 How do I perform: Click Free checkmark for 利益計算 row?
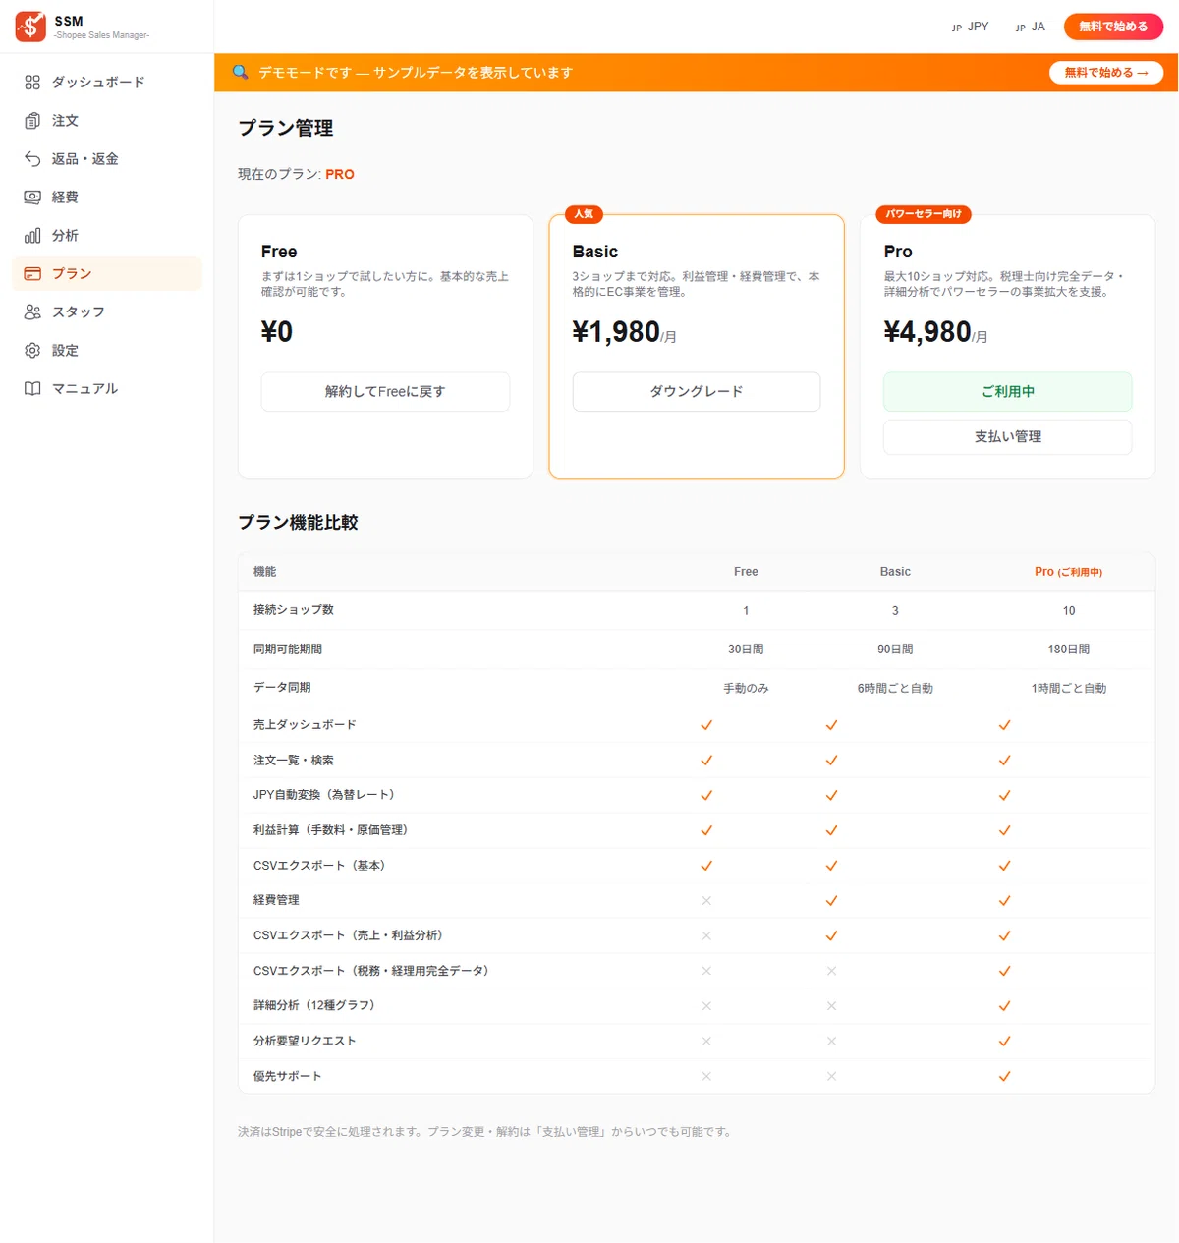[706, 831]
